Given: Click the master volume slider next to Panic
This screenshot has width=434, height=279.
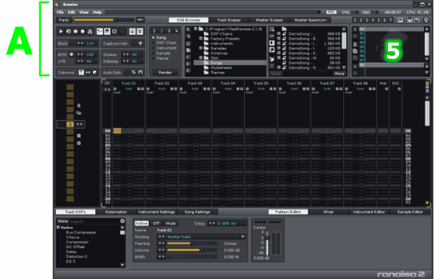Looking at the screenshot, I should point(104,20).
